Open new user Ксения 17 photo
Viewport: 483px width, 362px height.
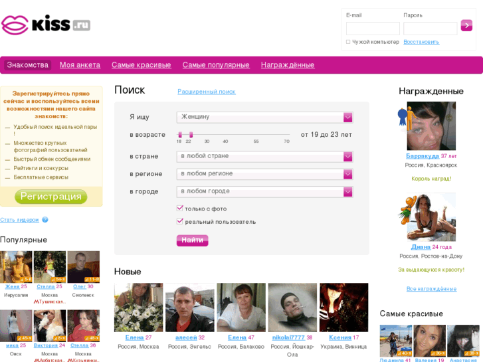[343, 308]
